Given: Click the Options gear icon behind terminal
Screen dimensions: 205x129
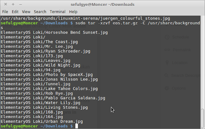Looking at the screenshot, I should tap(167, 88).
